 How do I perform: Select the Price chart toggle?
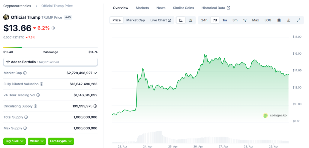click(x=117, y=20)
